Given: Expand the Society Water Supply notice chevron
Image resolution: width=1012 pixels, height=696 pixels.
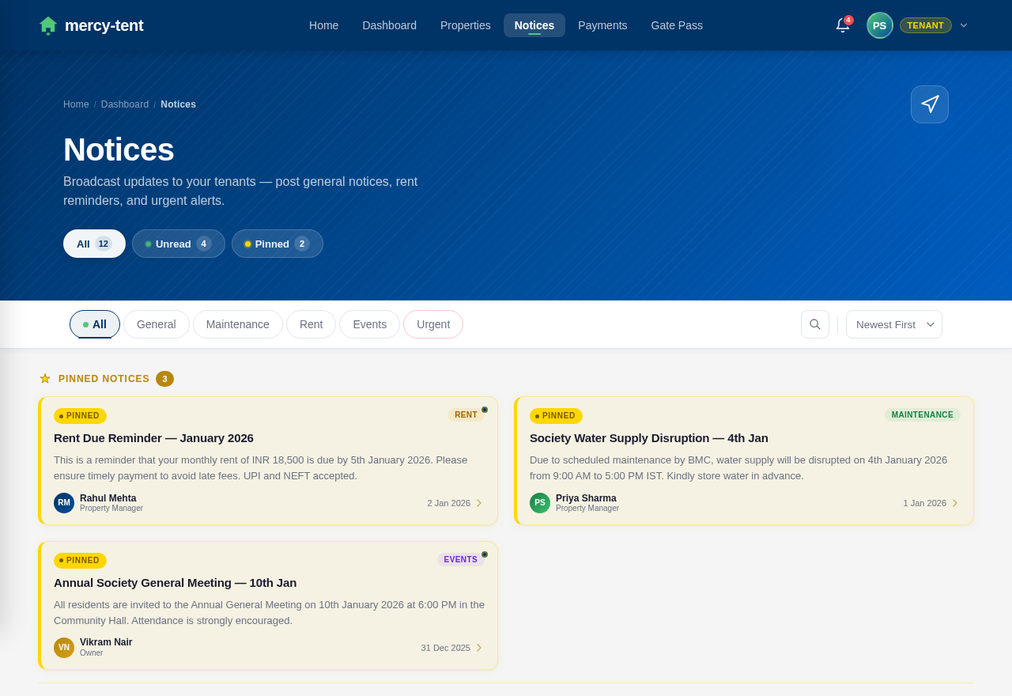Looking at the screenshot, I should pyautogui.click(x=956, y=501).
